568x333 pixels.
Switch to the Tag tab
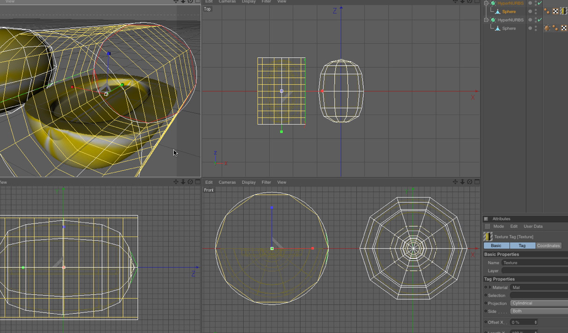(522, 245)
